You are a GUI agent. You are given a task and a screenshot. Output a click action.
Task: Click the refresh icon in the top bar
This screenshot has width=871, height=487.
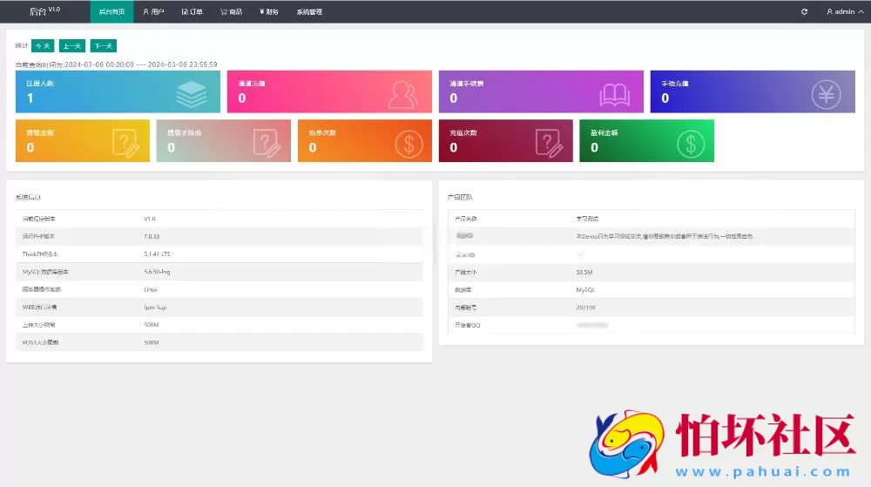click(x=804, y=12)
